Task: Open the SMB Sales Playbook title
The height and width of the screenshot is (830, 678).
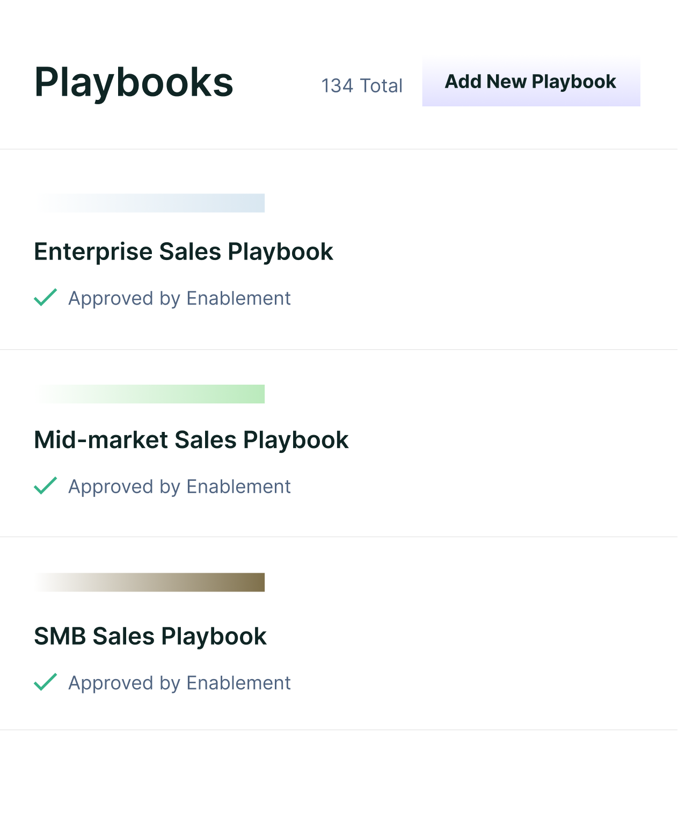Action: (150, 636)
